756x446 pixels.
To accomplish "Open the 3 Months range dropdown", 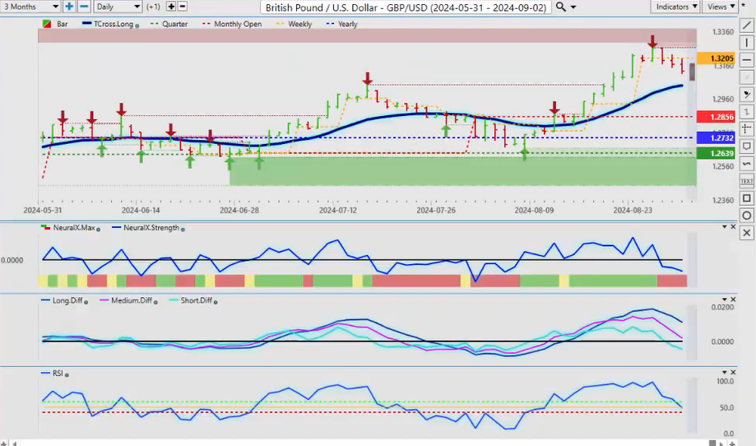I will 30,7.
